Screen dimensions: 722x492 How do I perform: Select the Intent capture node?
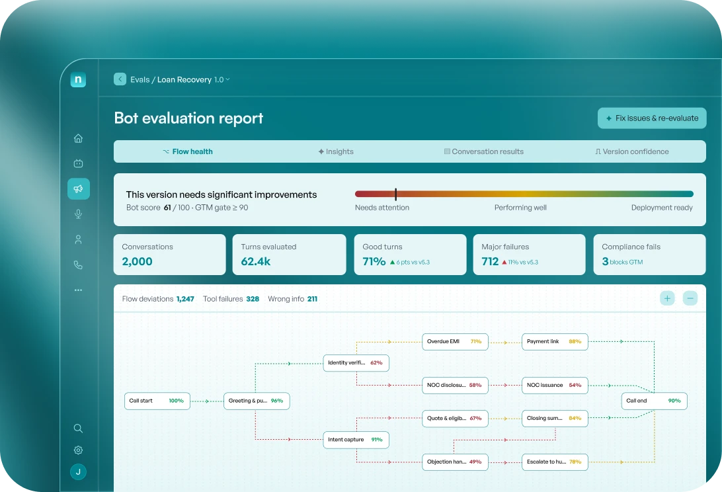click(x=356, y=440)
